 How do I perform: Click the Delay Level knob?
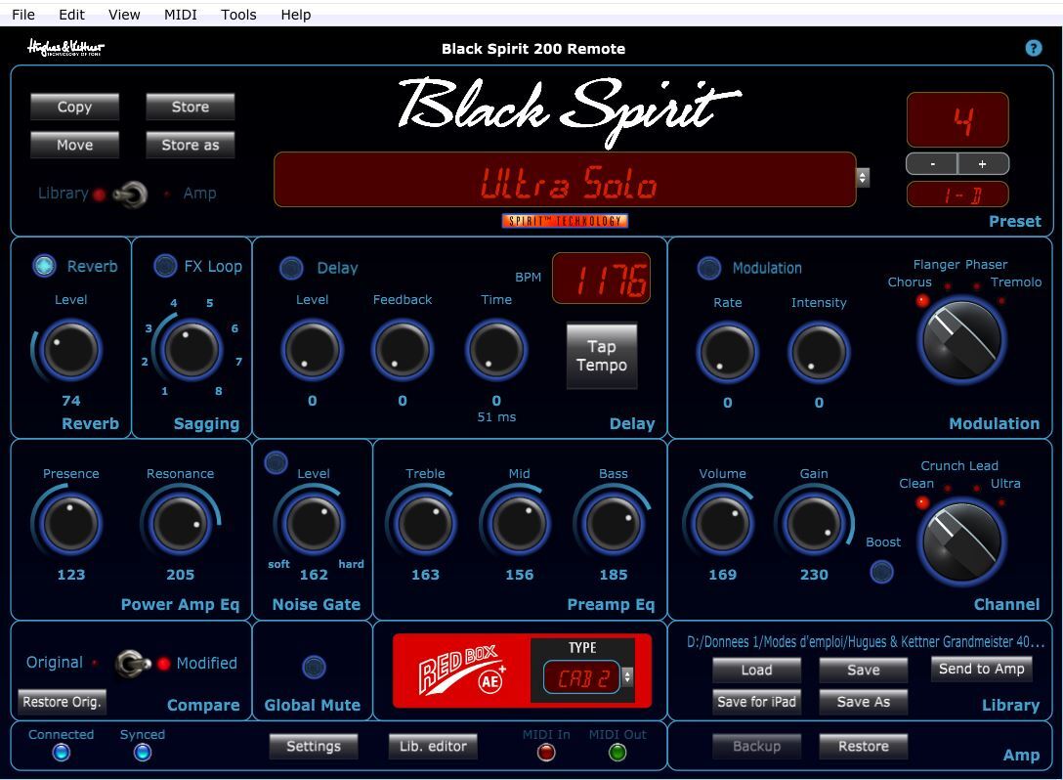(312, 350)
